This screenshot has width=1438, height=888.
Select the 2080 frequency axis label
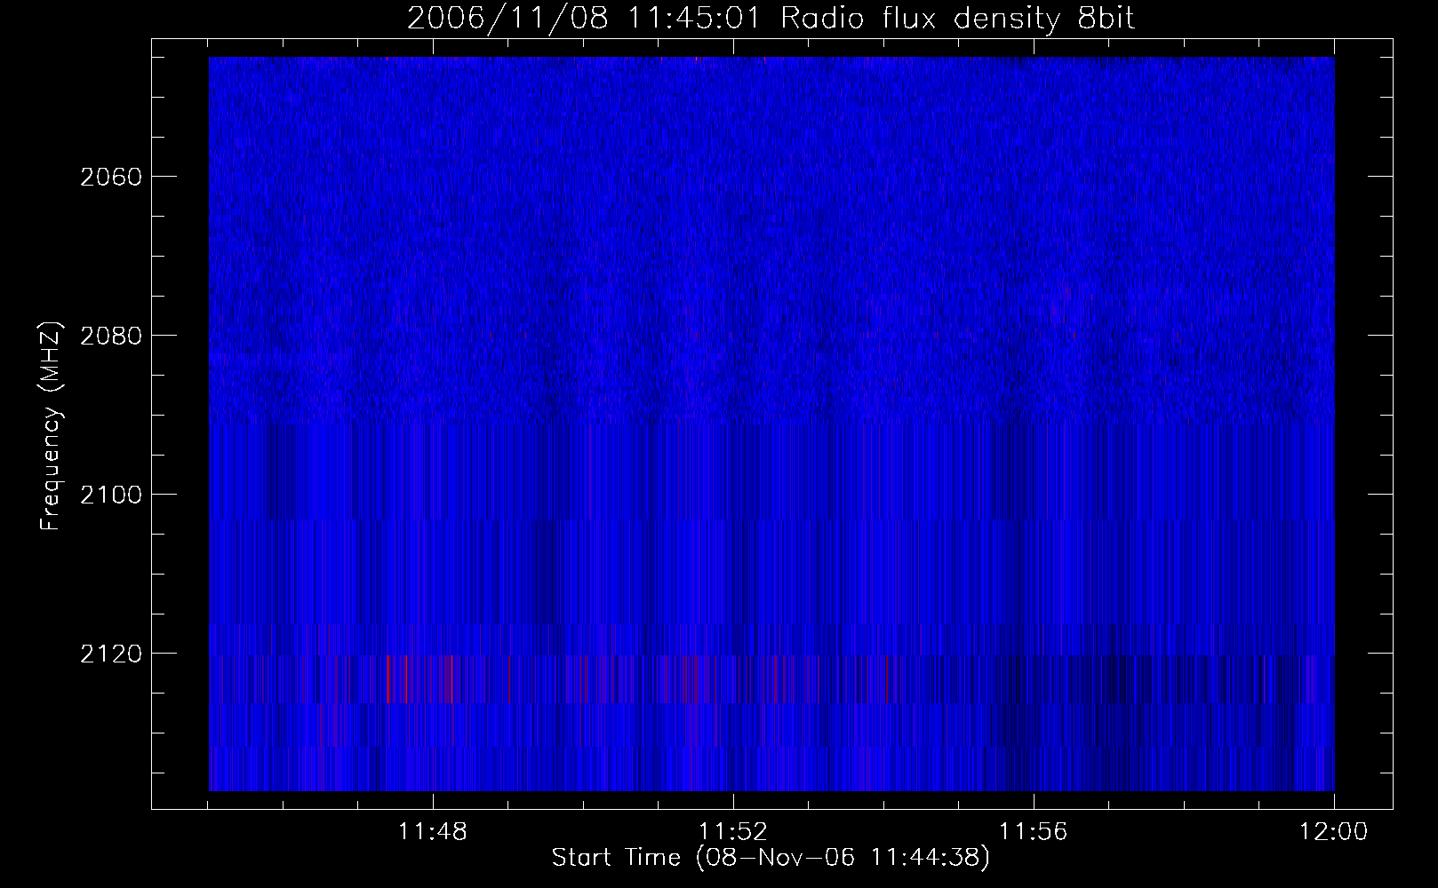click(x=110, y=336)
